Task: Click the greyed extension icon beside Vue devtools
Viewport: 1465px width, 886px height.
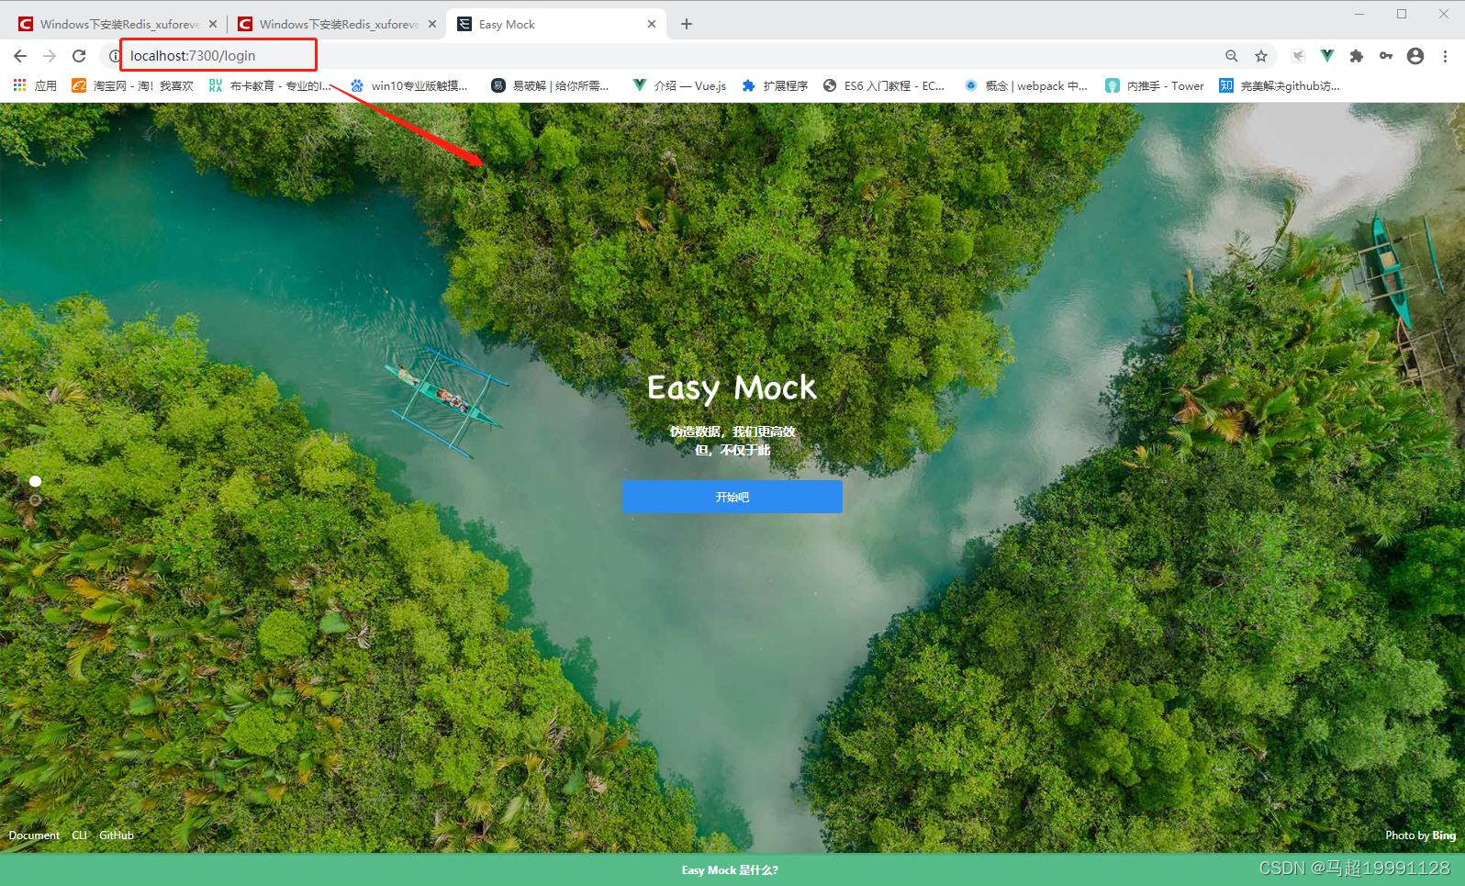Action: click(1298, 56)
